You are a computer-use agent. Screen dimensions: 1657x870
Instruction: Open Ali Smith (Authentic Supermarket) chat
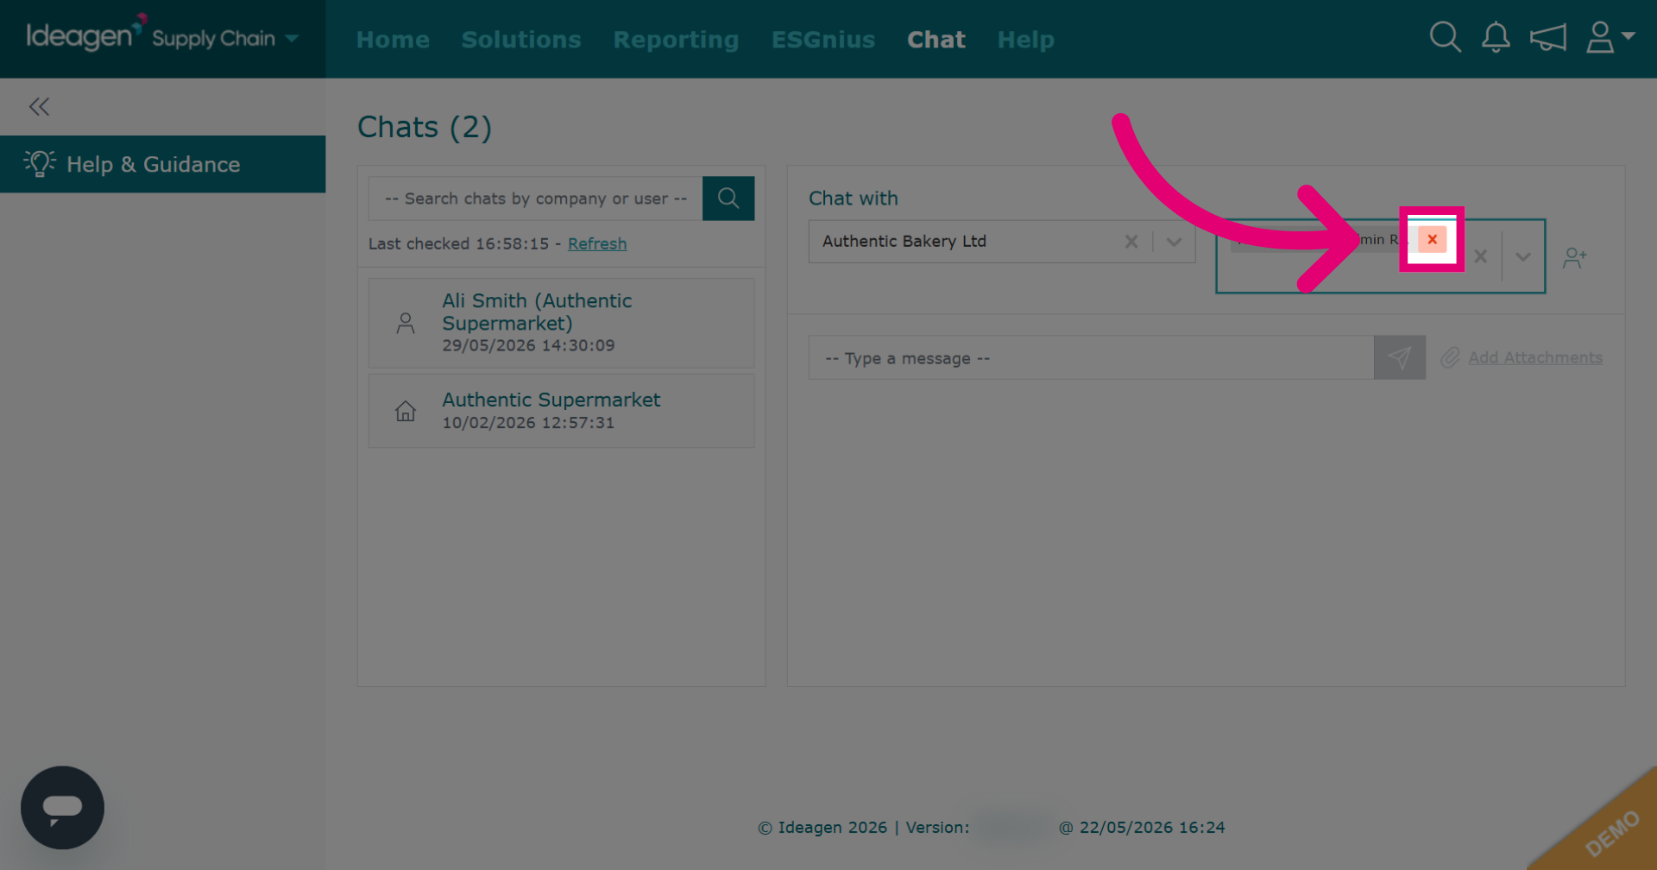pyautogui.click(x=561, y=323)
